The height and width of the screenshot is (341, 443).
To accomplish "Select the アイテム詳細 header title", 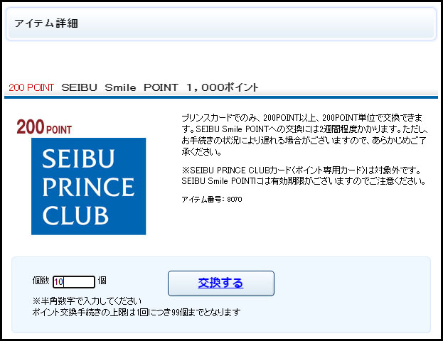I will 46,23.
